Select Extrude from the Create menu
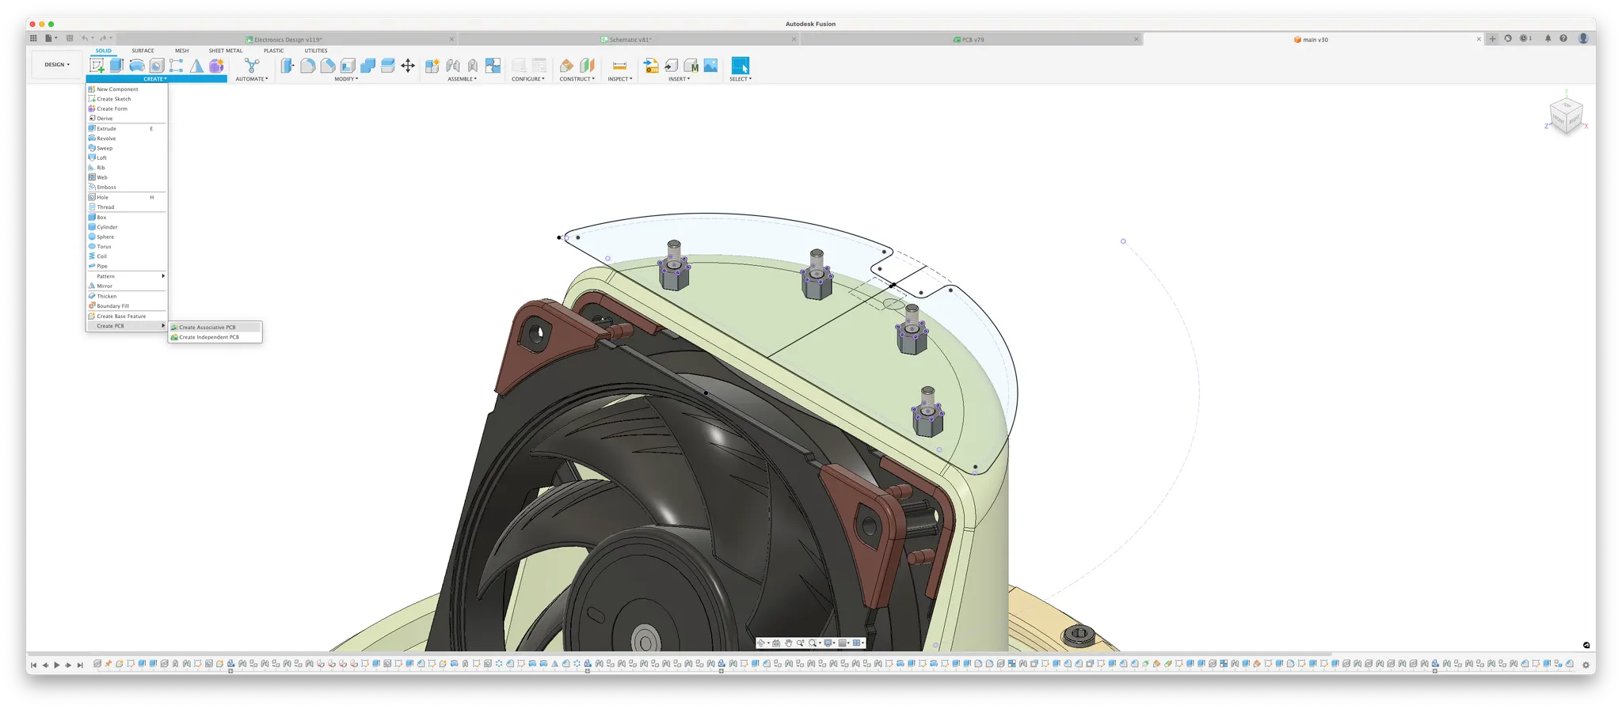This screenshot has height=709, width=1622. click(x=107, y=128)
